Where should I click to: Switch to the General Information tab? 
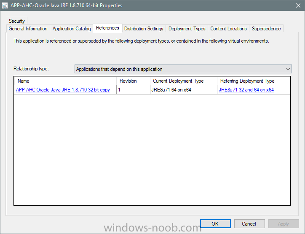point(28,29)
